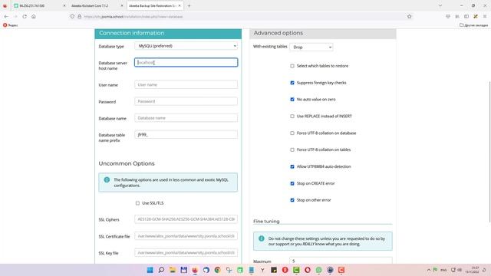
Task: Enable Force UTF-8 collation on tables
Action: 292,150
